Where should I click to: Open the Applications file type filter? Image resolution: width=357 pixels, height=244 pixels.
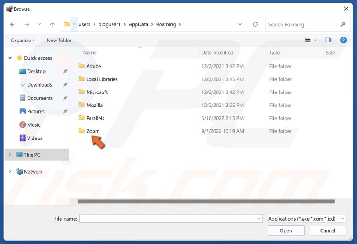(307, 219)
